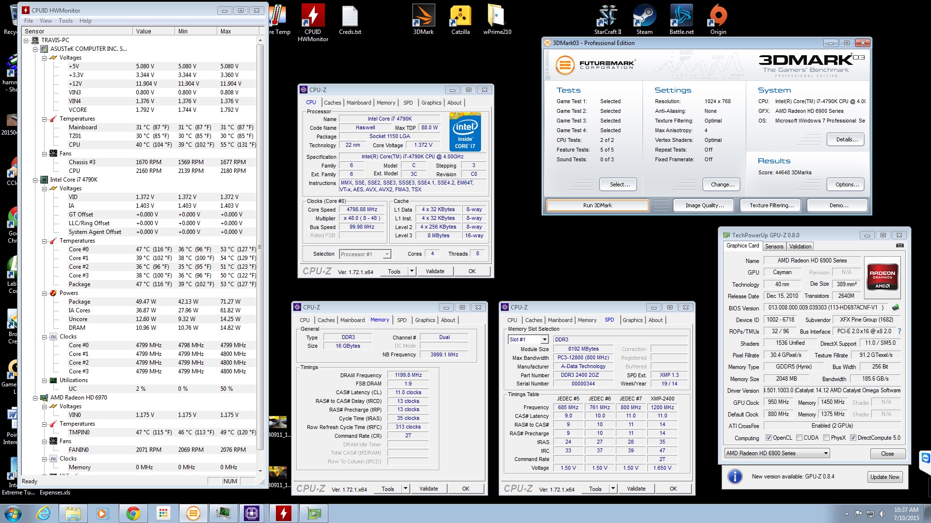
Task: Launch the Steam desktop shortcut
Action: 644,19
